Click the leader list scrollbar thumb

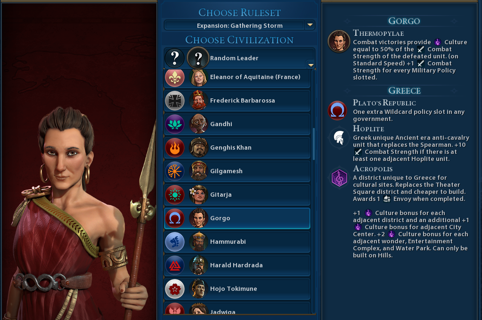(x=313, y=144)
